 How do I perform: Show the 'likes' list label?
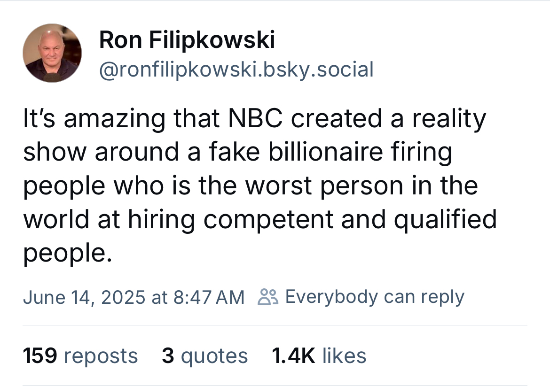[x=344, y=355]
